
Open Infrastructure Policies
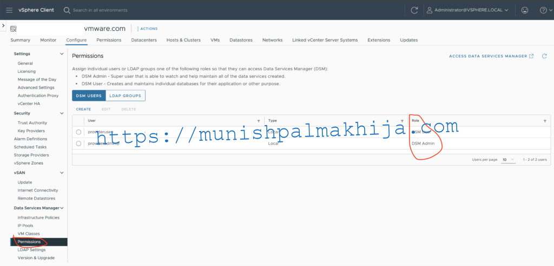(x=38, y=218)
